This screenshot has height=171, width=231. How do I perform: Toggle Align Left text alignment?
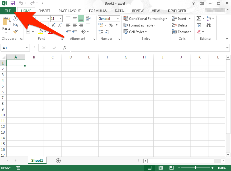[68, 25]
